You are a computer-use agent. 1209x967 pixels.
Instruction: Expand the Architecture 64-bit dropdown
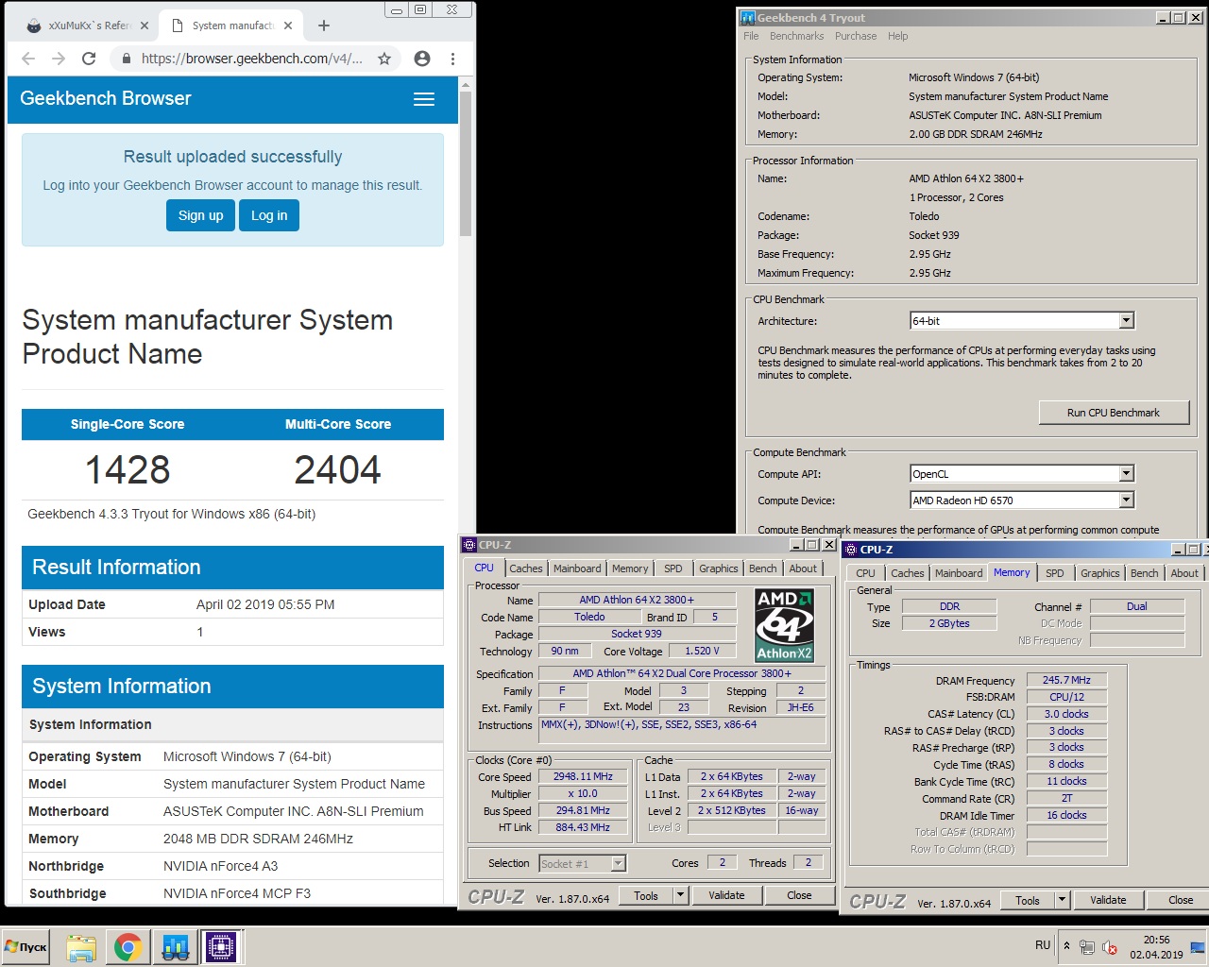1126,321
